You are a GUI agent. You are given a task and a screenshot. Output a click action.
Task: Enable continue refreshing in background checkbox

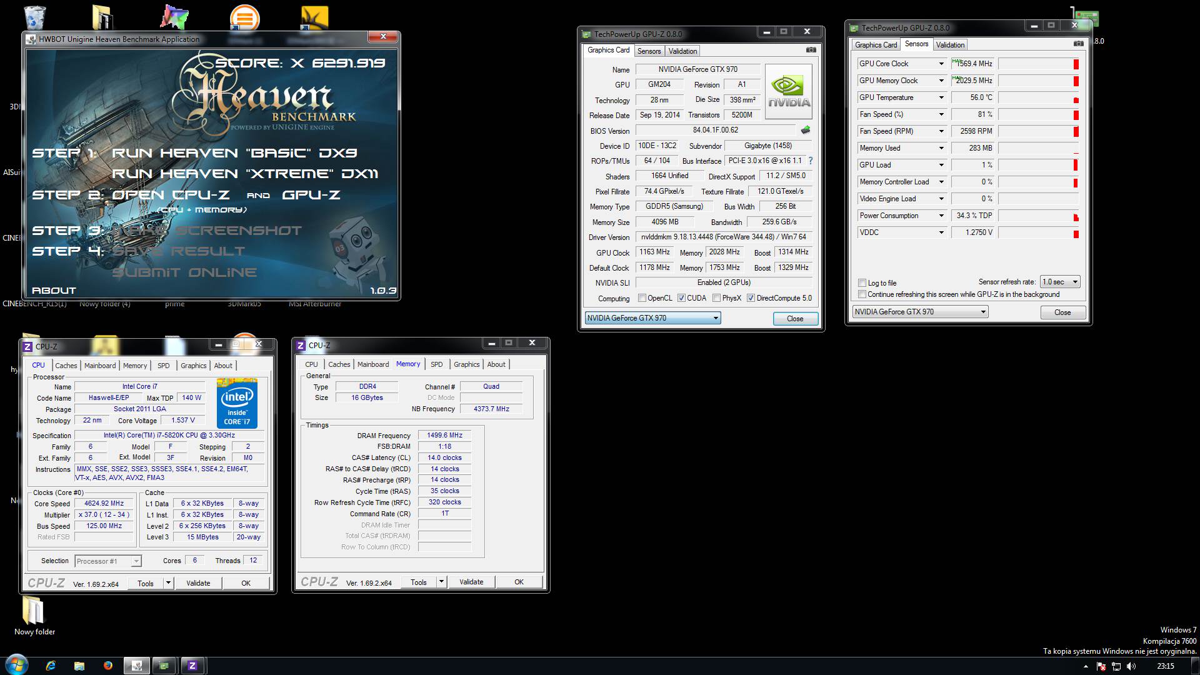862,294
